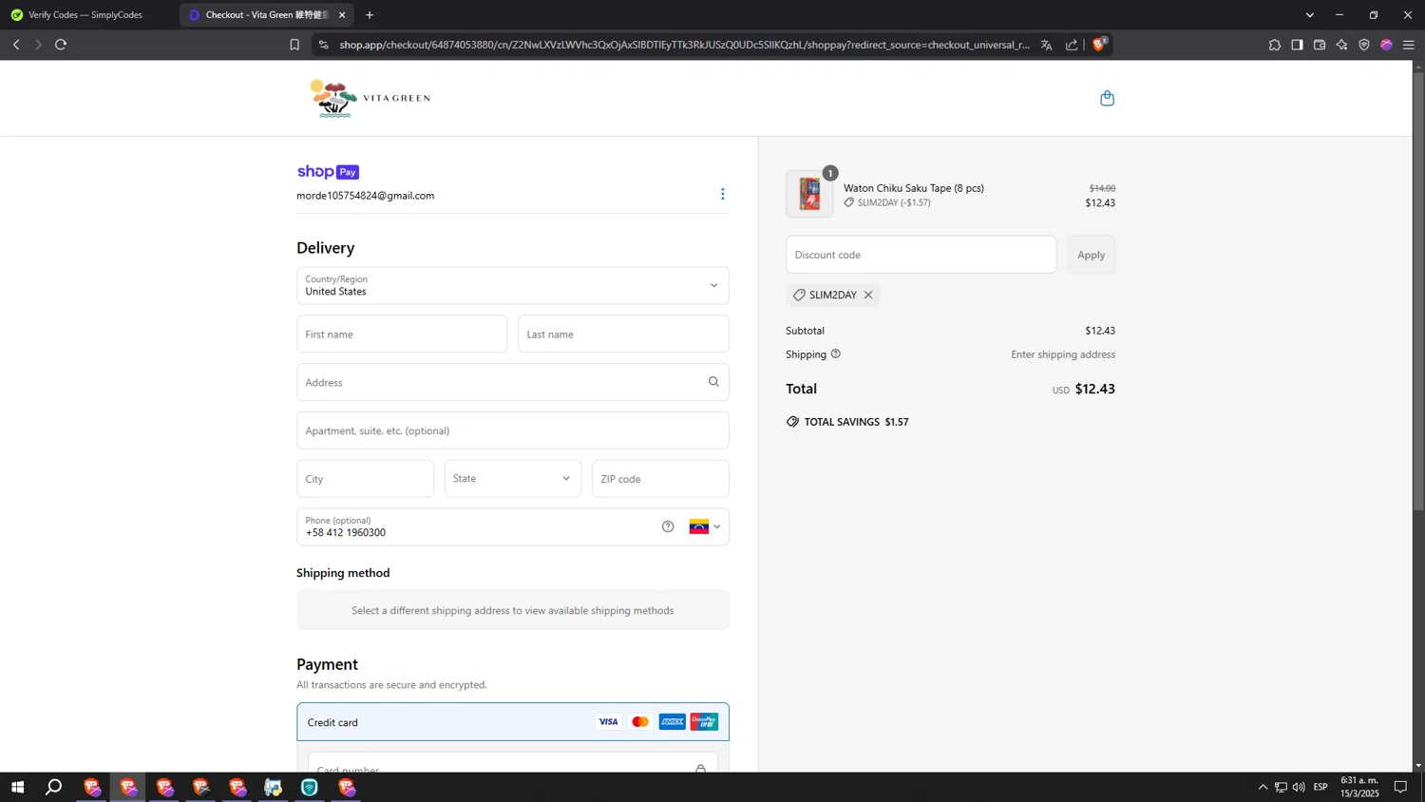1425x802 pixels.
Task: Open the browser profile avatar
Action: tap(1386, 45)
